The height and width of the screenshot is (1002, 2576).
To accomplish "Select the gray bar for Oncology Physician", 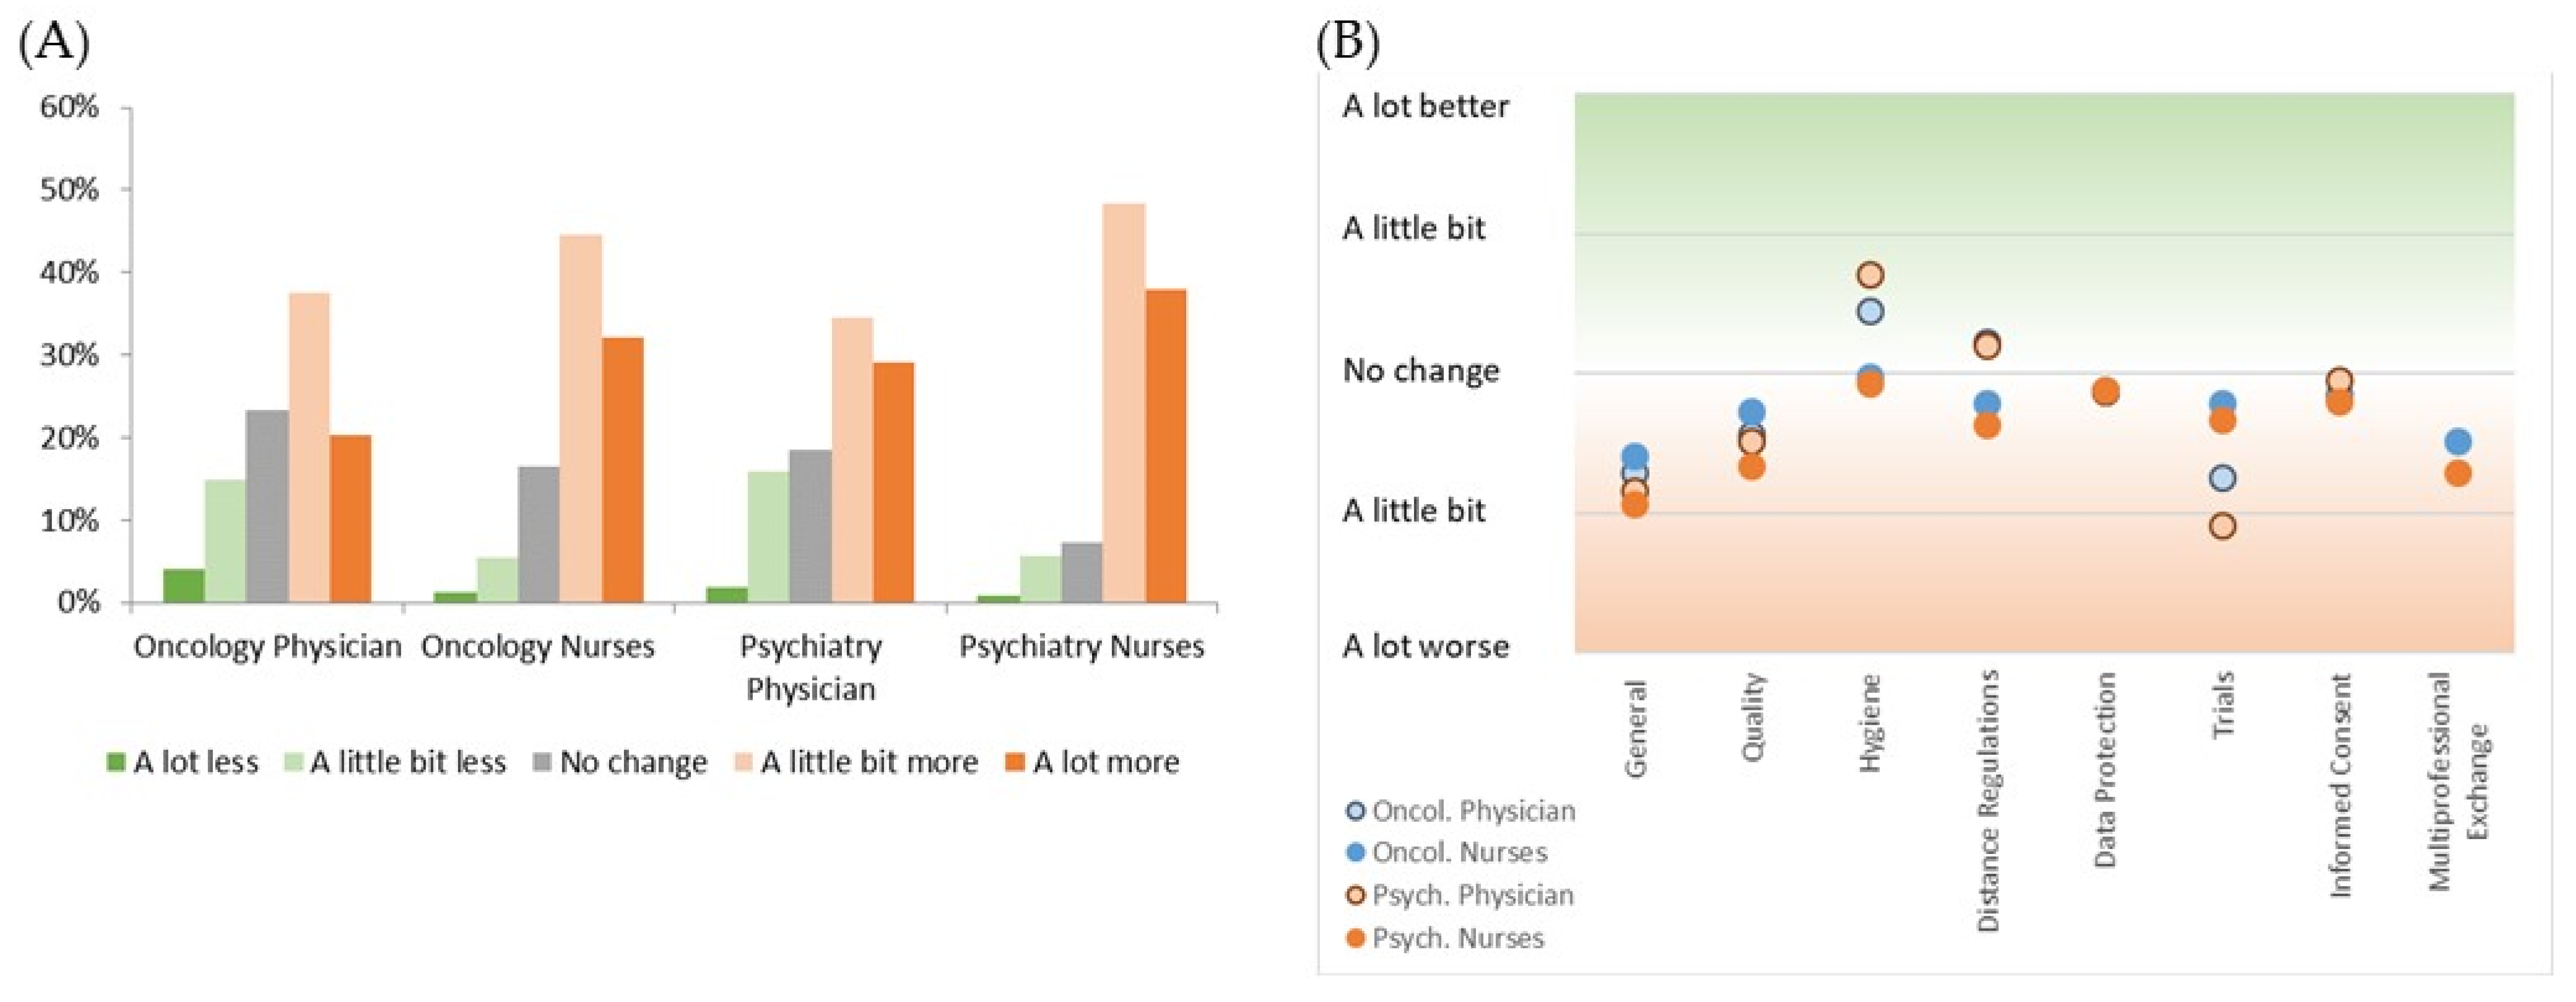I will click(x=268, y=506).
